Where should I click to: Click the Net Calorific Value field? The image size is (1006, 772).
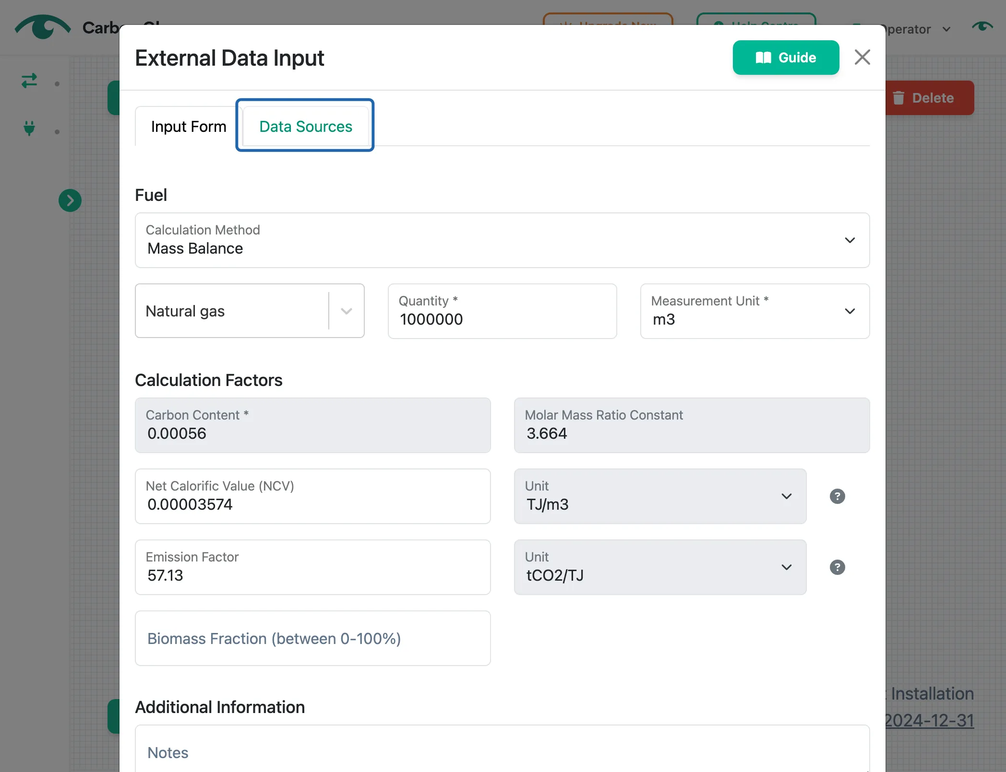coord(312,496)
